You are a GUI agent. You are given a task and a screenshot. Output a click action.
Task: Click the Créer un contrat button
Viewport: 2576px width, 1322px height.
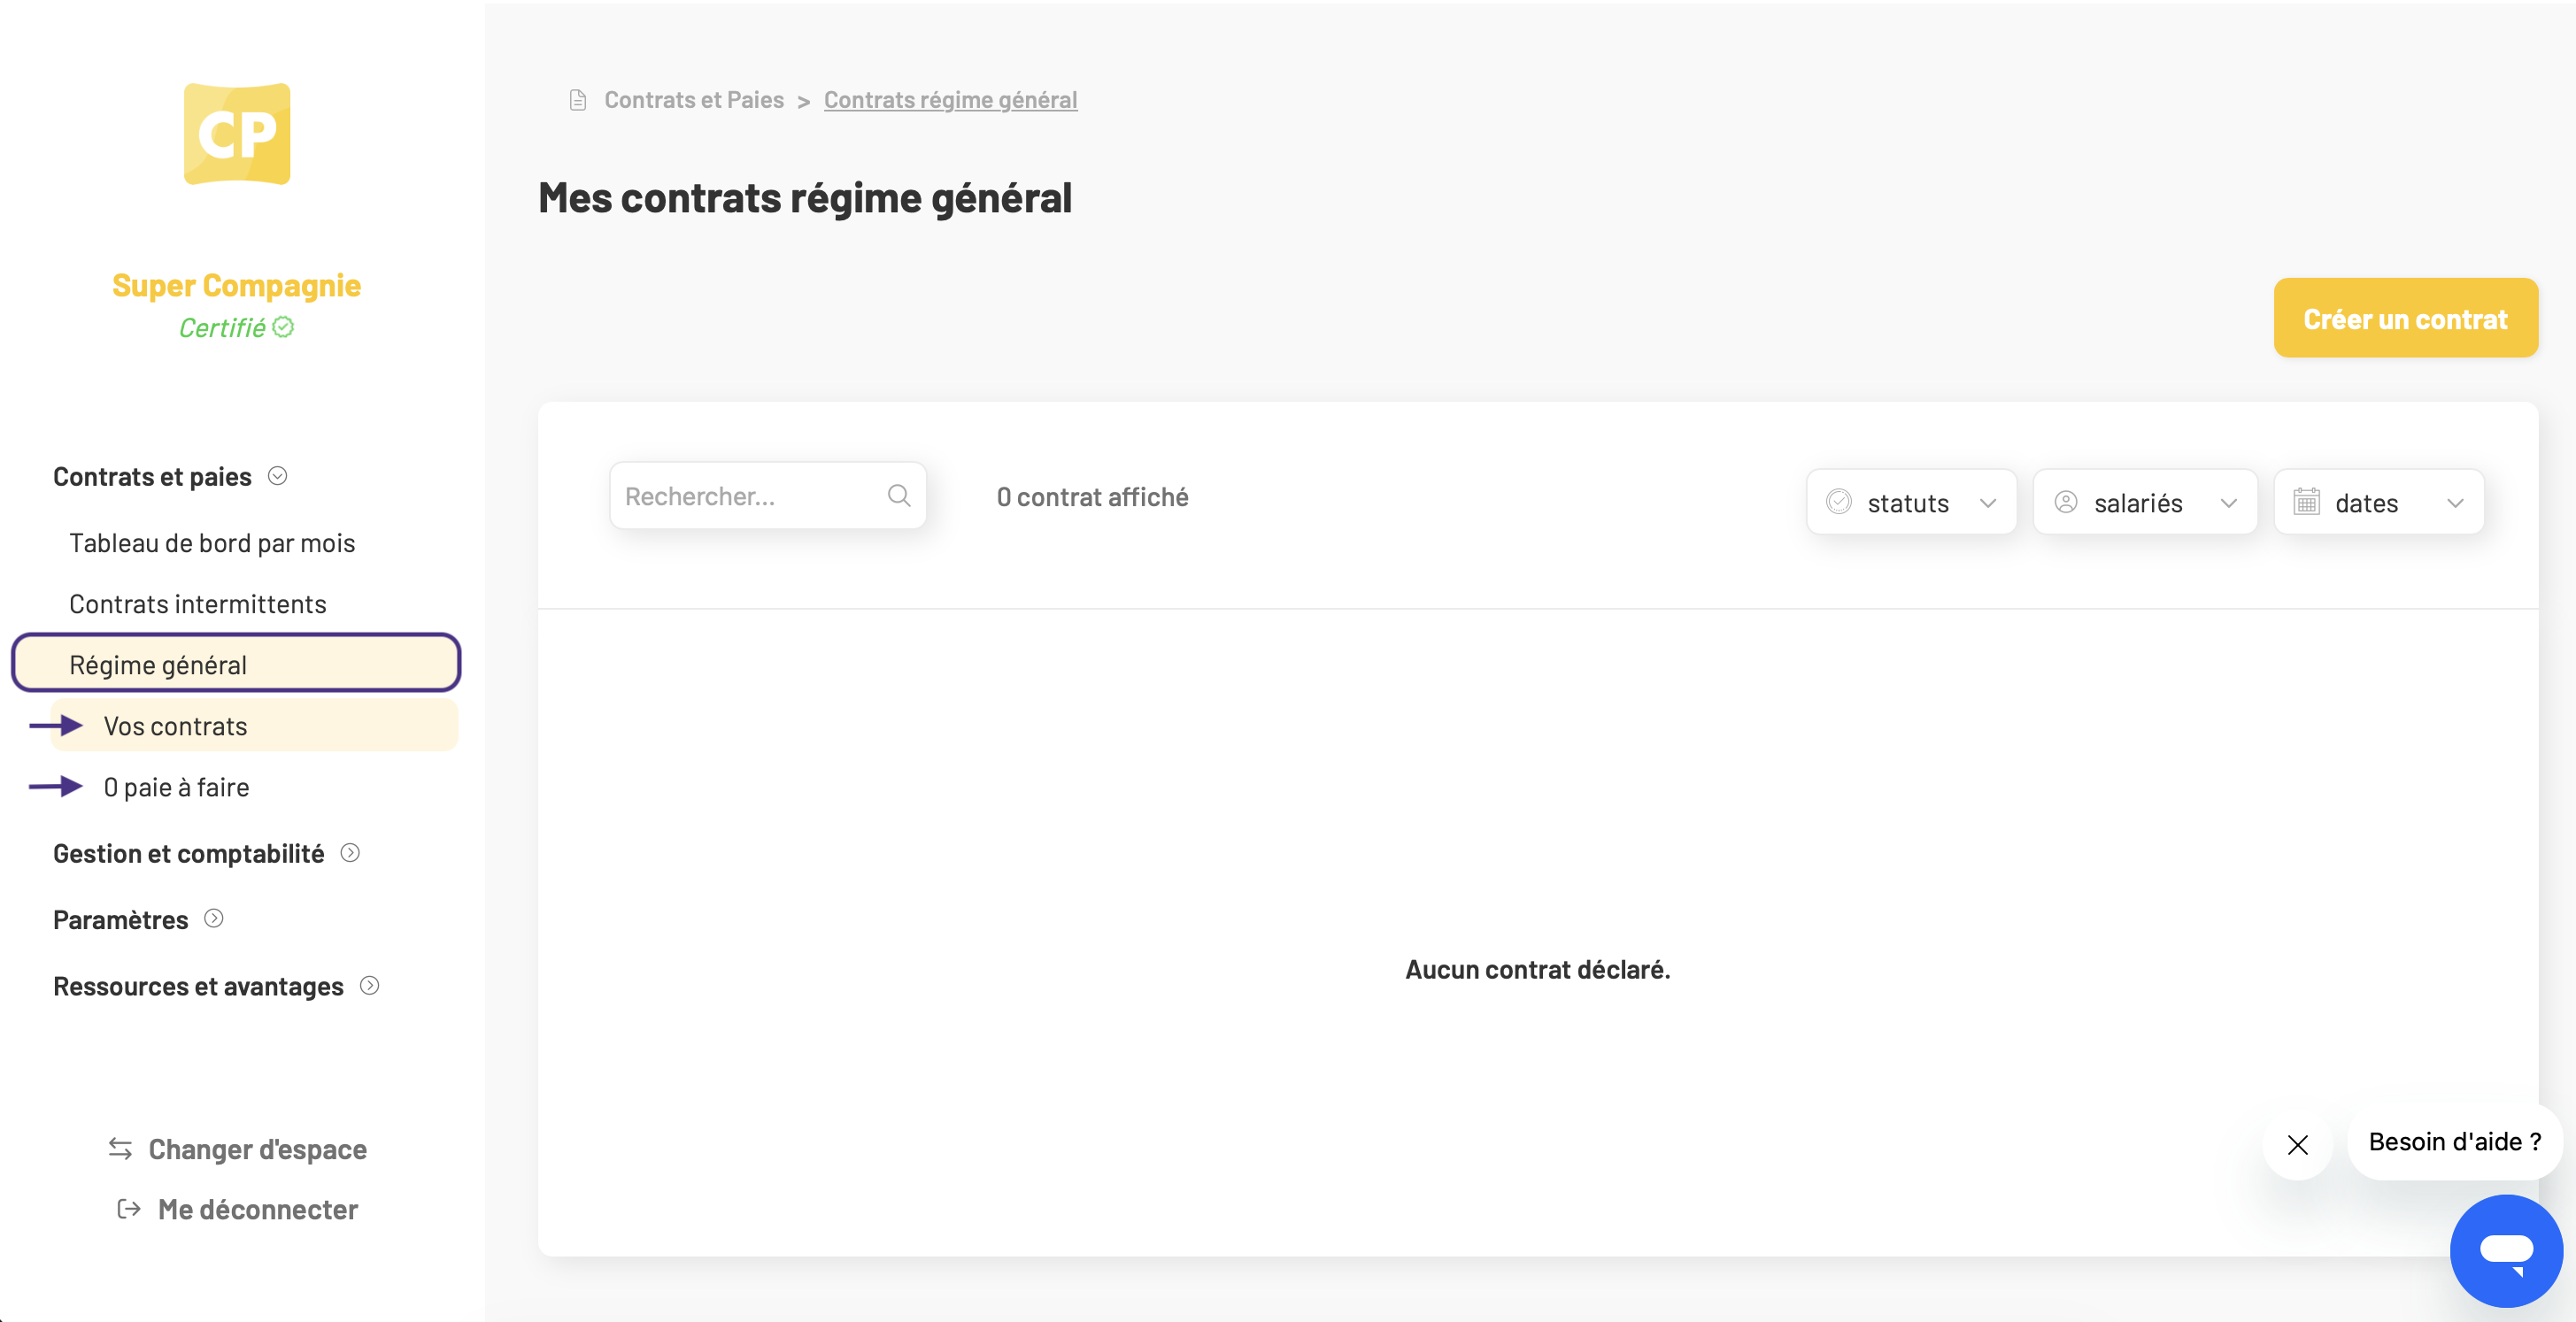(x=2406, y=319)
